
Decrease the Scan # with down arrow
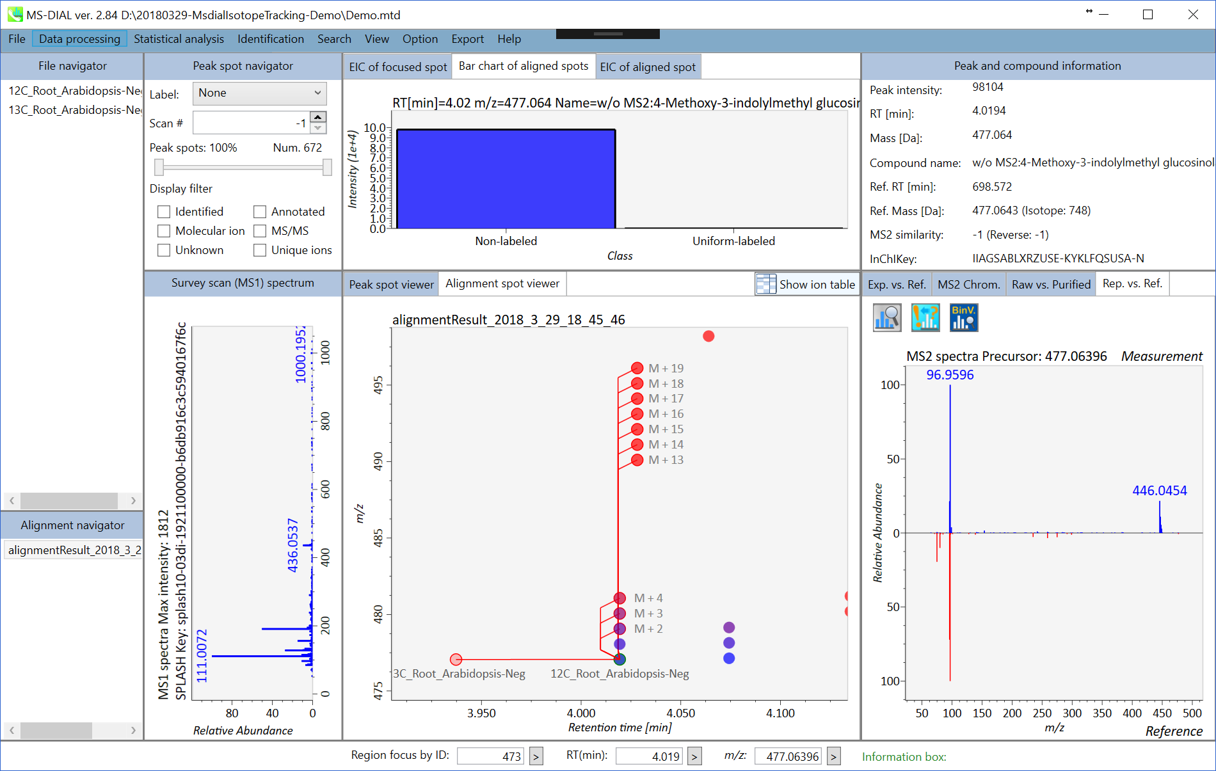318,128
